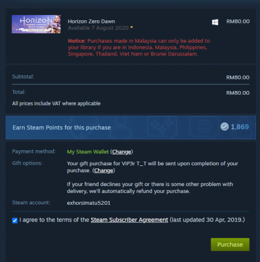Toggle the Subscriber Agreement checkbox
The width and height of the screenshot is (260, 262).
(x=15, y=220)
